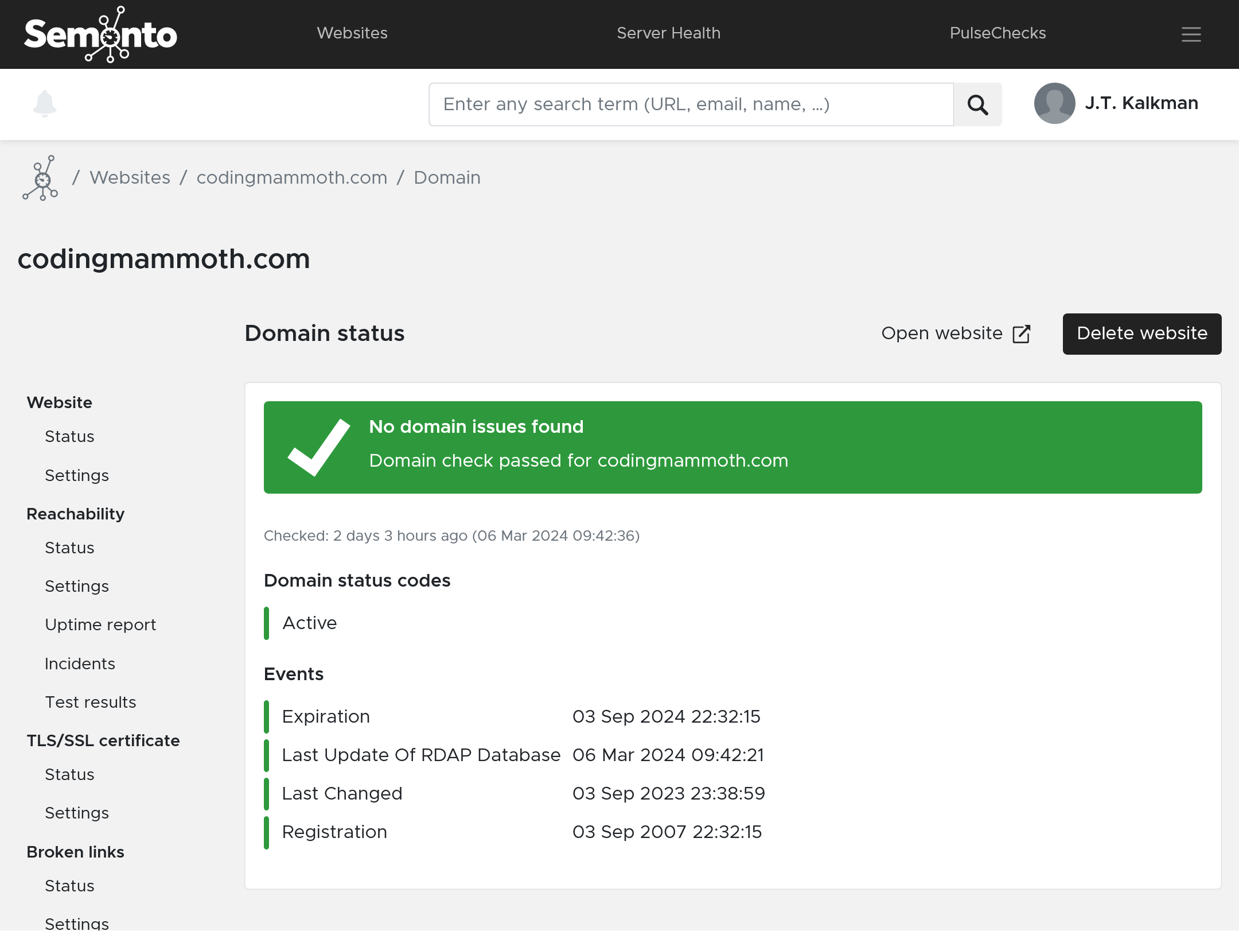
Task: Open Uptime report in sidebar
Action: pyautogui.click(x=100, y=625)
